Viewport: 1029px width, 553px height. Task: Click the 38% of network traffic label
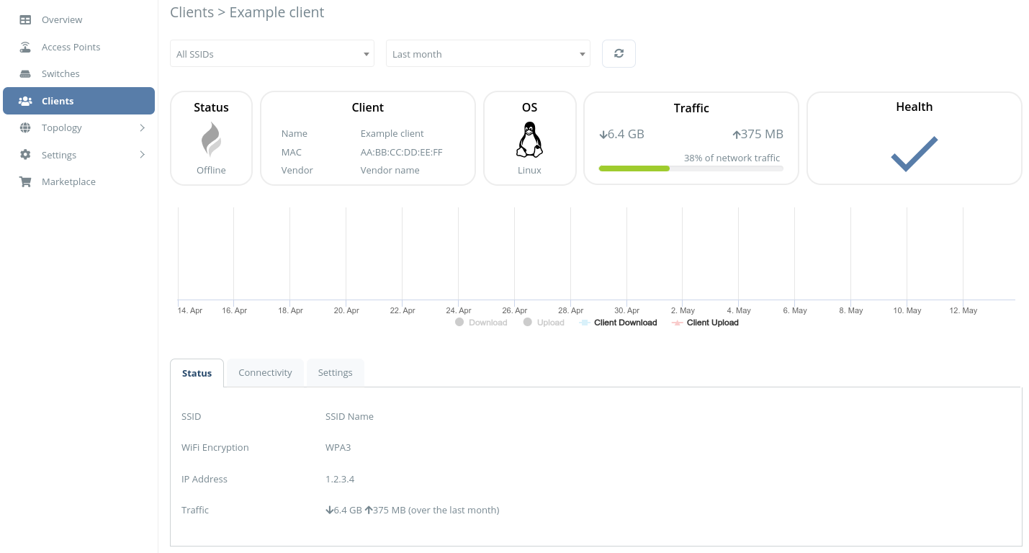tap(732, 158)
